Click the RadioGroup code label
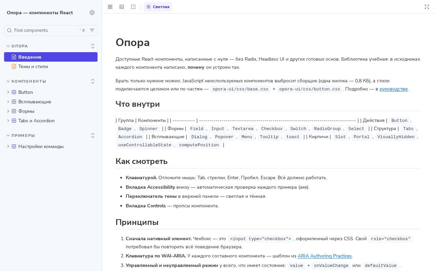 click(x=327, y=129)
